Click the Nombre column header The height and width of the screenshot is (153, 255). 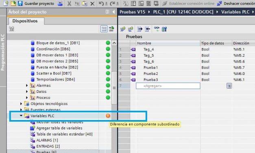click(168, 43)
